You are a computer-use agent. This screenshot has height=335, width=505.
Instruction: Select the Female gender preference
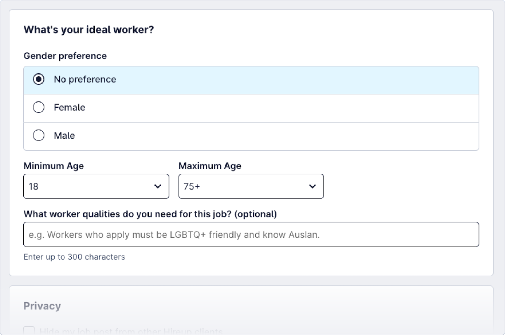pyautogui.click(x=39, y=107)
